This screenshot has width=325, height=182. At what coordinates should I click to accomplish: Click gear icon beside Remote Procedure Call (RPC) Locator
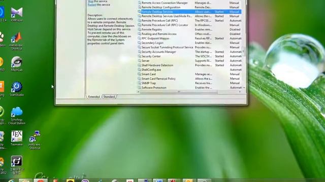click(x=140, y=25)
